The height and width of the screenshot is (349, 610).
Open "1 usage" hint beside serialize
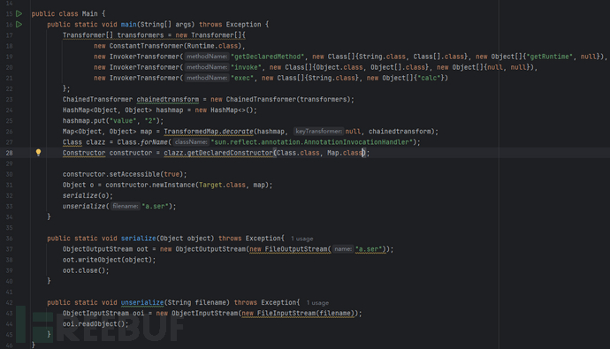(x=301, y=239)
